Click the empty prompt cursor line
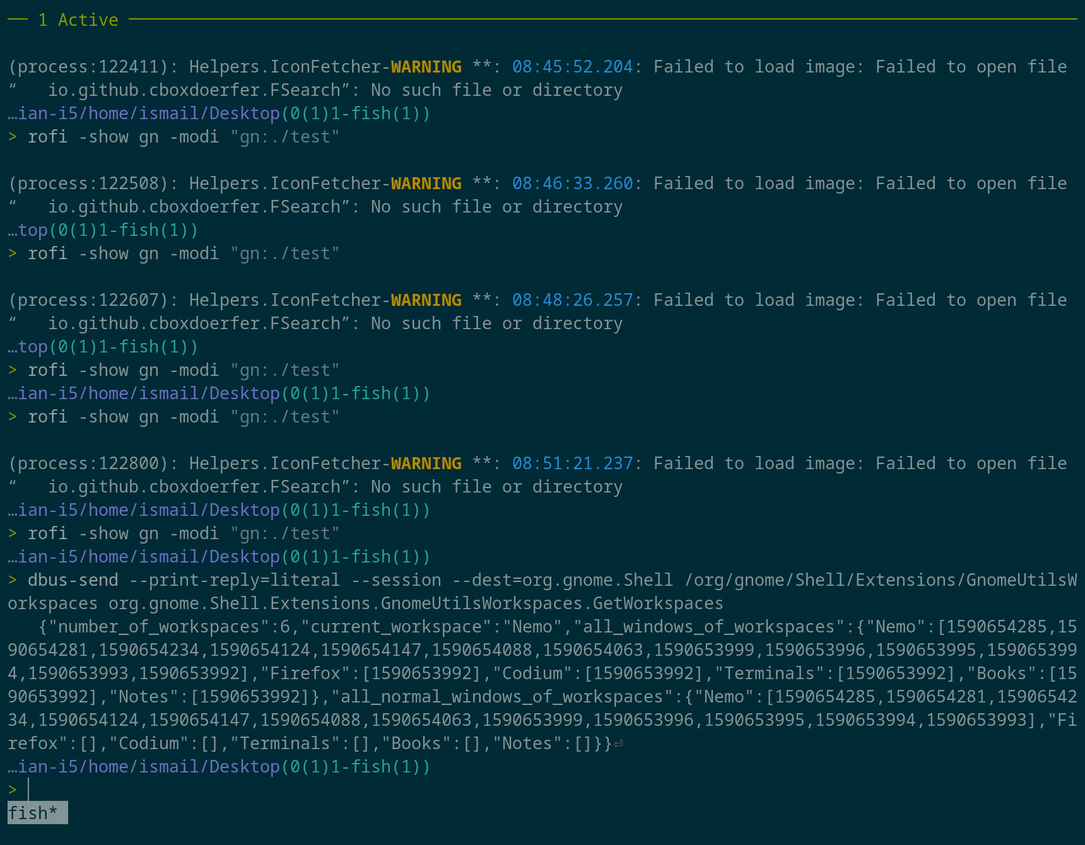1085x845 pixels. click(20, 790)
